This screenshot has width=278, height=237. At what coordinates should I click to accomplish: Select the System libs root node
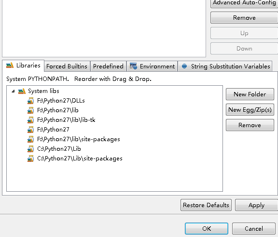coord(43,91)
